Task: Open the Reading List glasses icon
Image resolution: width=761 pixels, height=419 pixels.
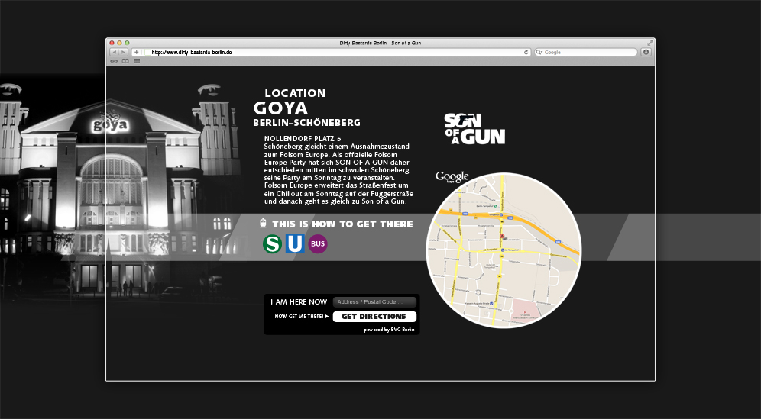Action: [114, 61]
